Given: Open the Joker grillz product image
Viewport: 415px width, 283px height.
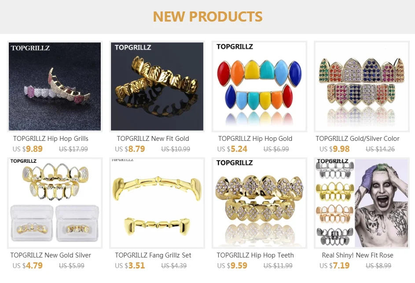Looking at the screenshot, I should (x=362, y=203).
